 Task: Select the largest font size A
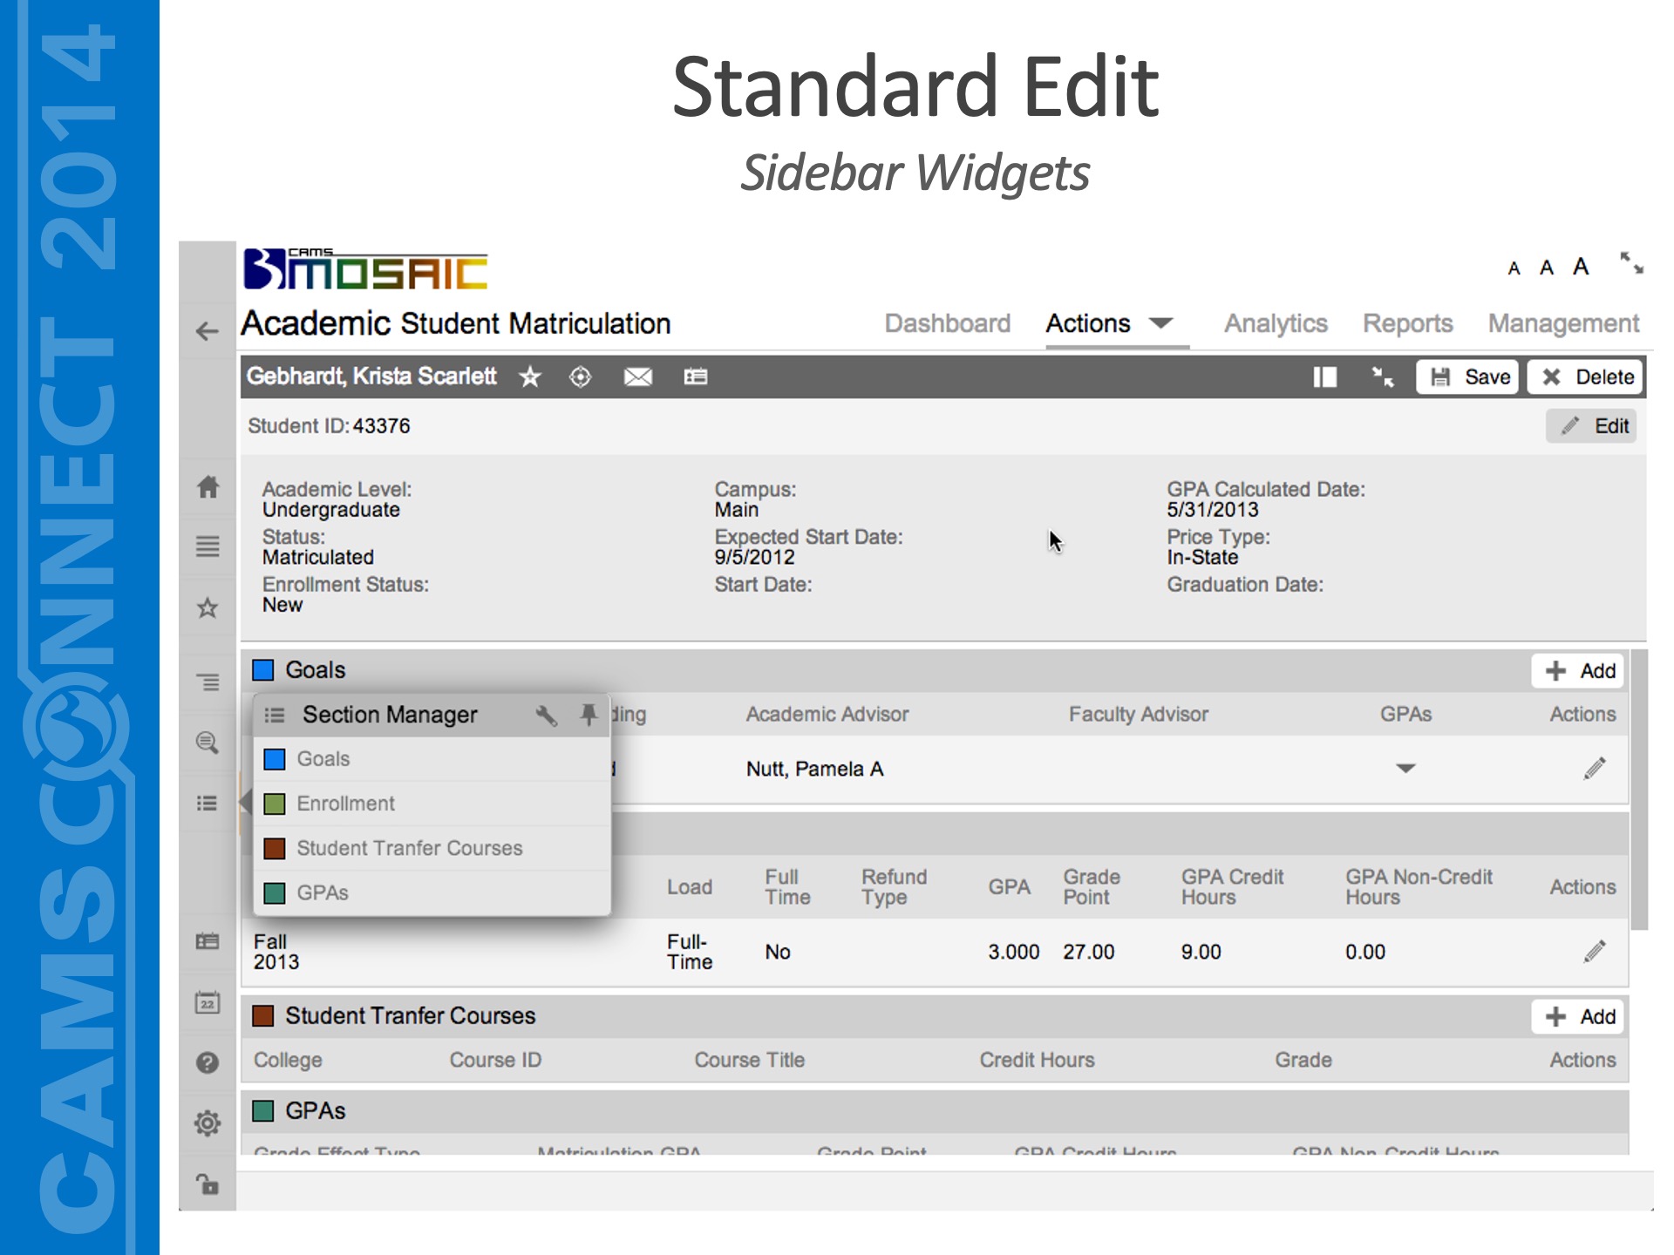1581,267
